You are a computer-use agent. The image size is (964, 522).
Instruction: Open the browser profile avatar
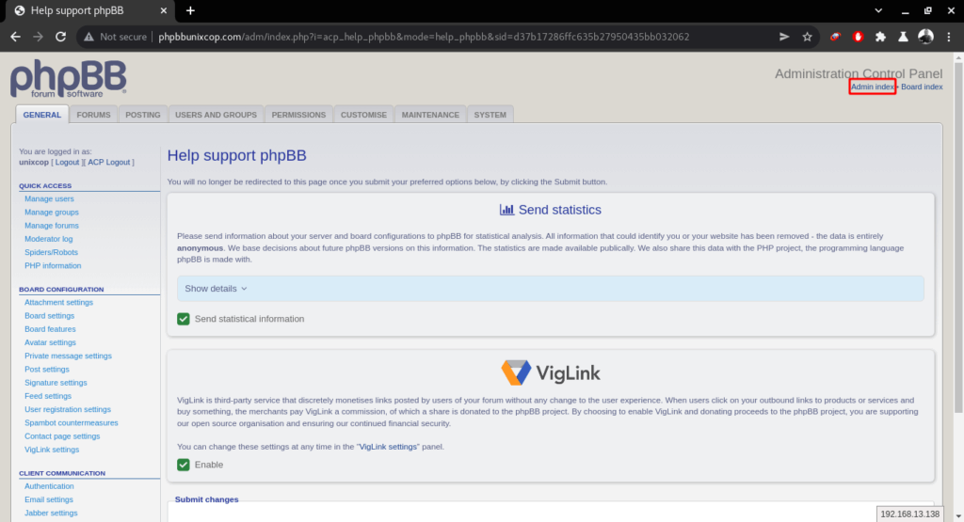click(926, 37)
